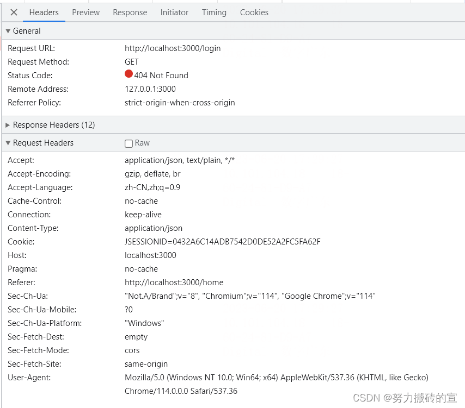Image resolution: width=465 pixels, height=408 pixels.
Task: Click the Remote Address value
Action: pyautogui.click(x=150, y=89)
